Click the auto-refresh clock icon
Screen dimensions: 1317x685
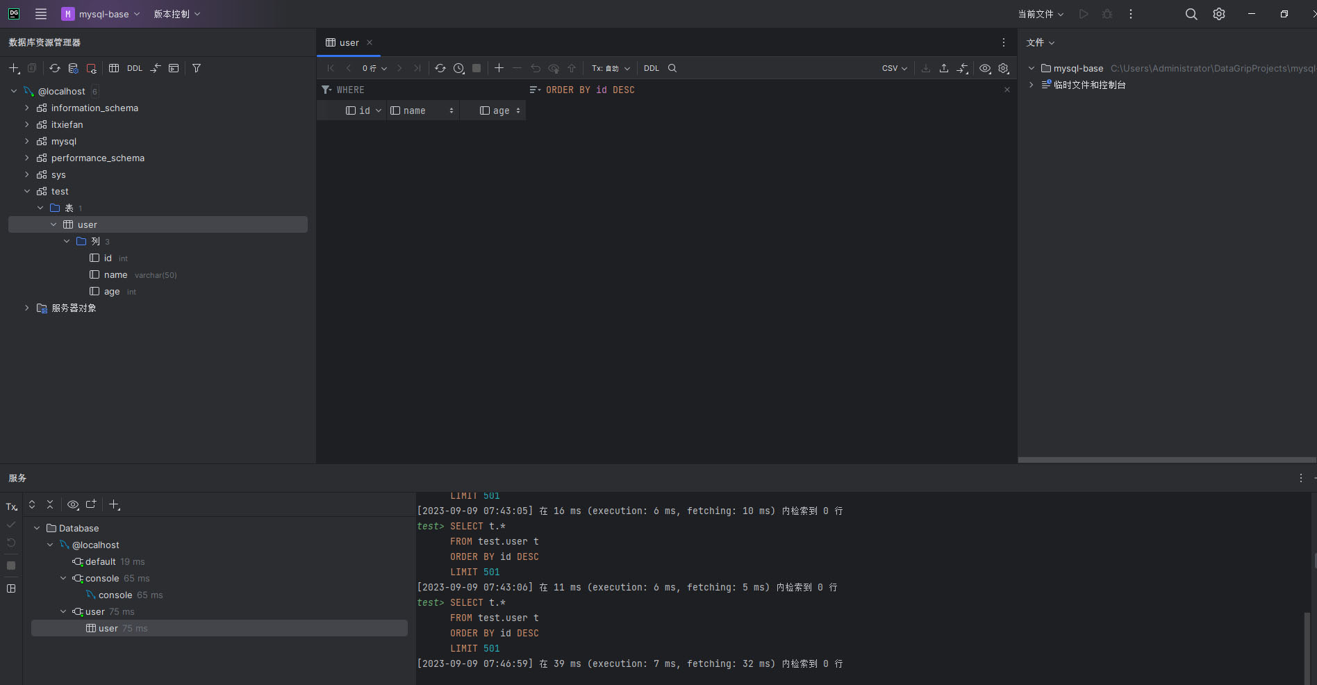point(458,68)
